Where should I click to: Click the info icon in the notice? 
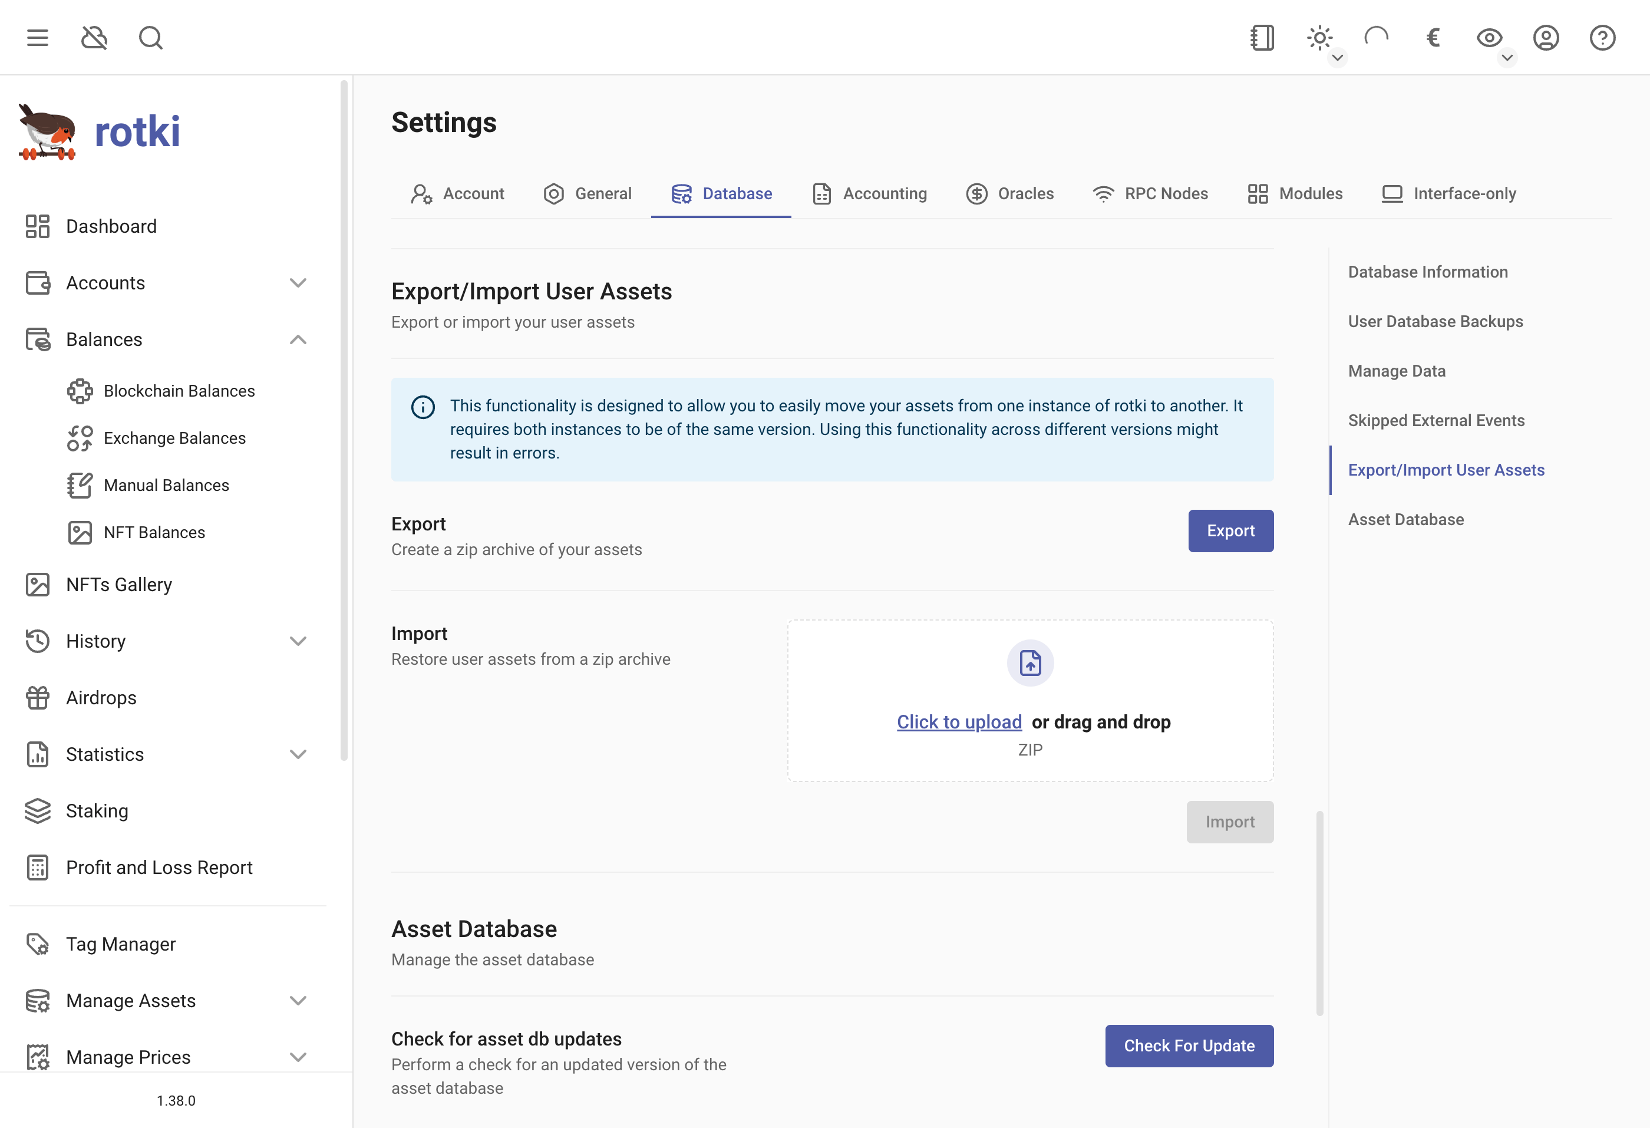(423, 407)
